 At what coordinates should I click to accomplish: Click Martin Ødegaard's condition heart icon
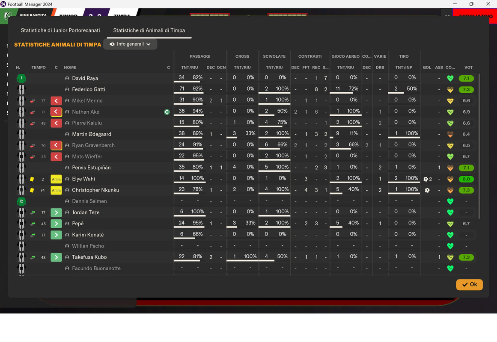[x=450, y=134]
